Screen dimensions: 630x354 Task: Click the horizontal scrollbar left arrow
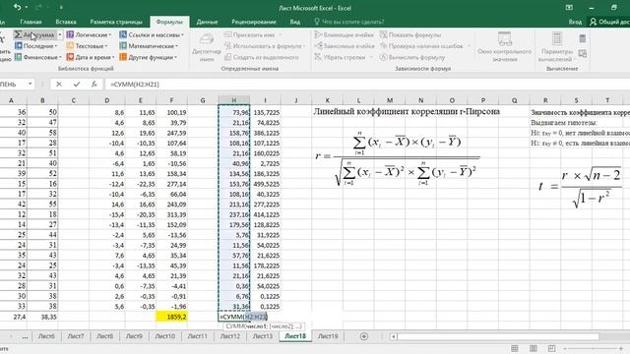click(x=394, y=336)
